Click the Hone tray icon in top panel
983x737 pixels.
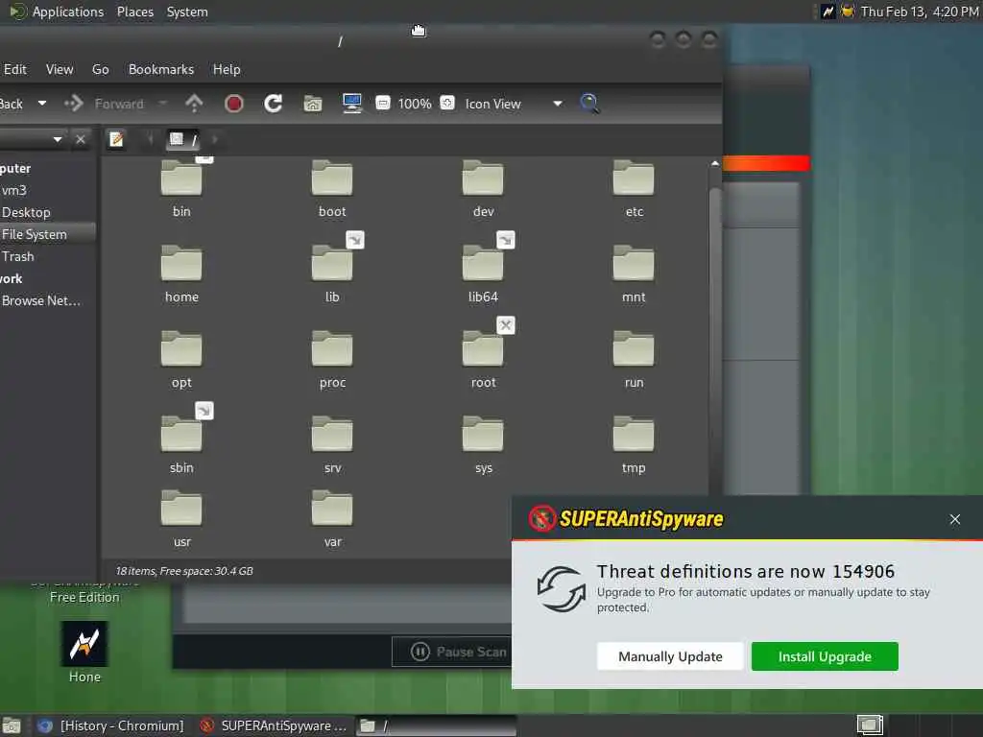(828, 12)
